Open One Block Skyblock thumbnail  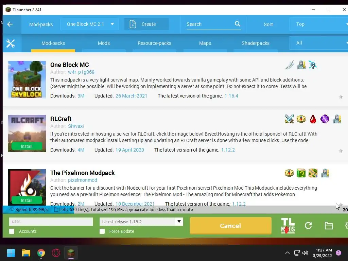coord(27,80)
